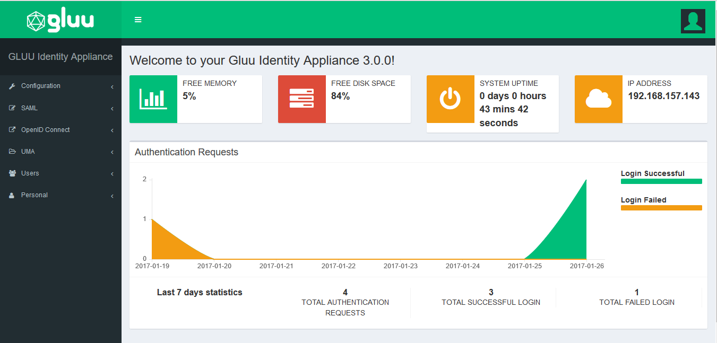Image resolution: width=717 pixels, height=343 pixels.
Task: Expand the SAML menu chevron
Action: click(x=112, y=109)
